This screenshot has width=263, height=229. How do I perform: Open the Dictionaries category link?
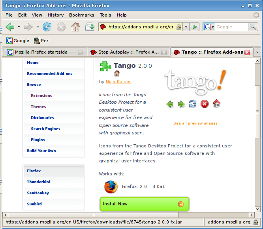(x=42, y=118)
